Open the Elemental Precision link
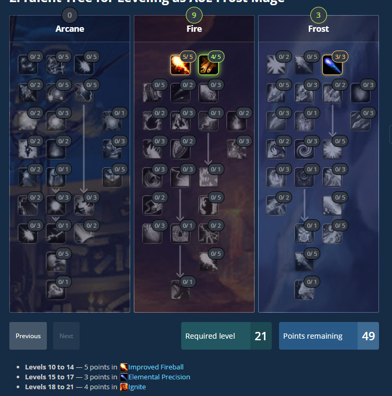The width and height of the screenshot is (392, 396). [159, 377]
